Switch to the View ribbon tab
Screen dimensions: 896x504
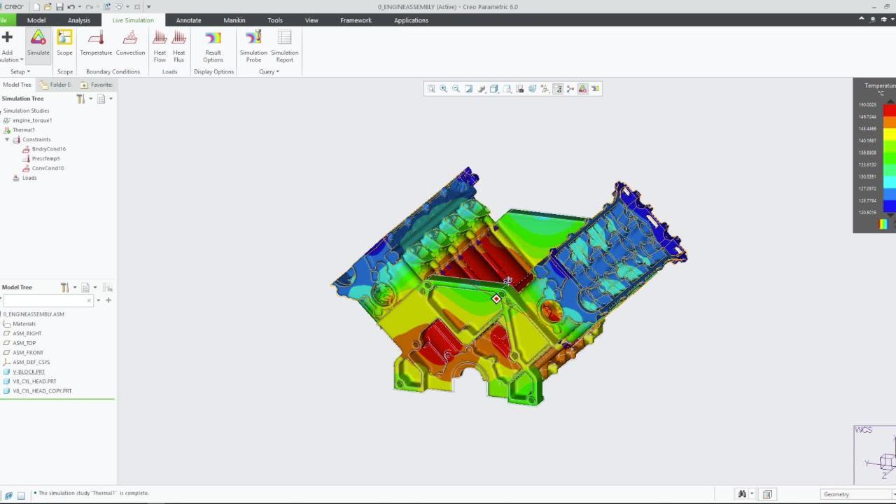[x=311, y=20]
